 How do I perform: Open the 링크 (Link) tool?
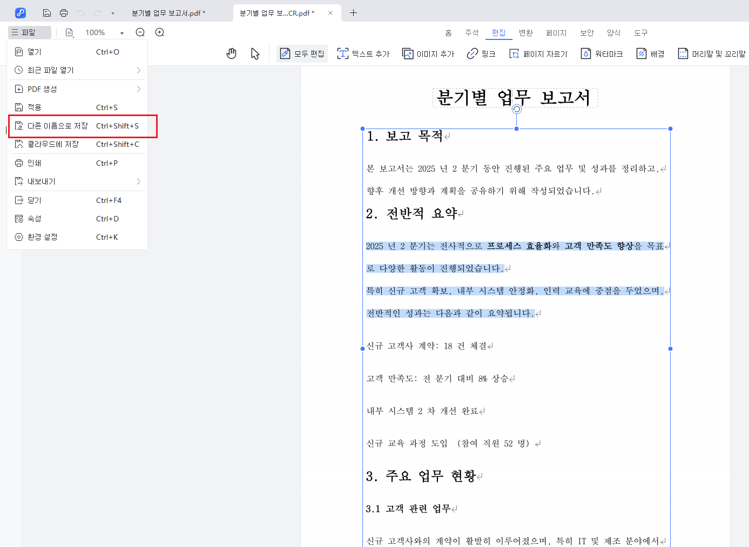480,53
